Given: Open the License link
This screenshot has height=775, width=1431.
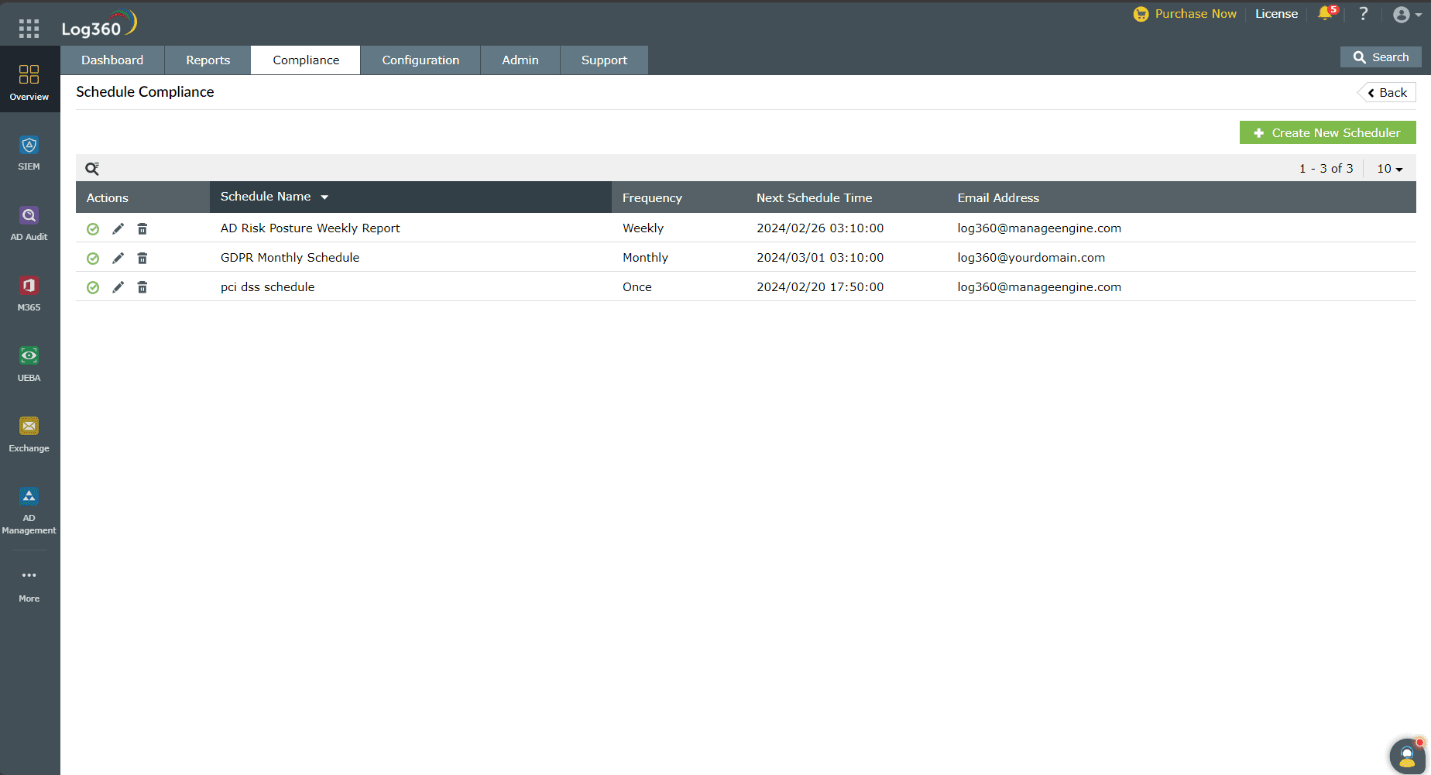Looking at the screenshot, I should click(1276, 14).
